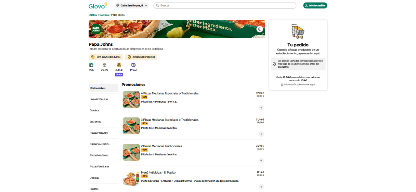The width and height of the screenshot is (416, 192).
Task: Select Lo más vendido category
Action: pos(103,99)
